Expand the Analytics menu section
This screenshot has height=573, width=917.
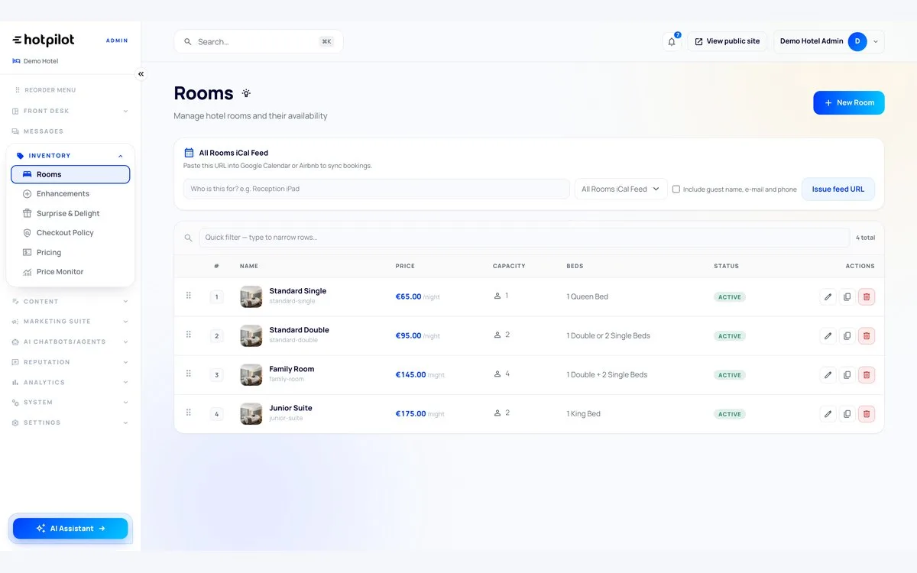tap(70, 382)
